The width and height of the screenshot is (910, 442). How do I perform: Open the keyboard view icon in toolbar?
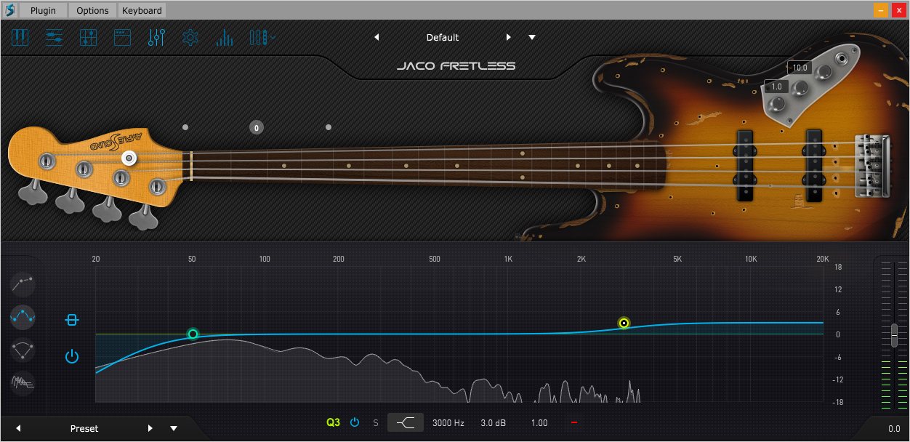point(20,37)
